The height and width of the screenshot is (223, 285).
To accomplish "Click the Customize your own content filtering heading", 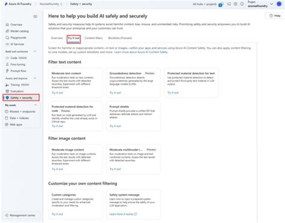I will pos(82,184).
